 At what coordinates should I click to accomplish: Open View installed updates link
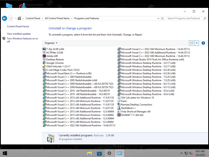coord(19,34)
